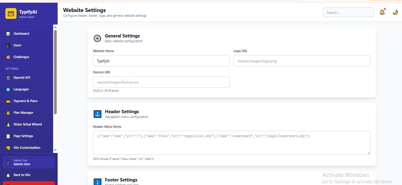
Task: Click the Admin User profile card
Action: point(29,162)
